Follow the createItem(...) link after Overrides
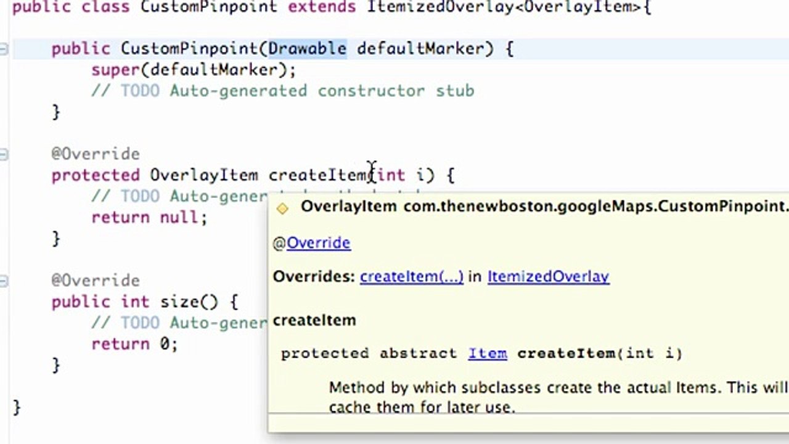Image resolution: width=789 pixels, height=444 pixels. [x=411, y=276]
